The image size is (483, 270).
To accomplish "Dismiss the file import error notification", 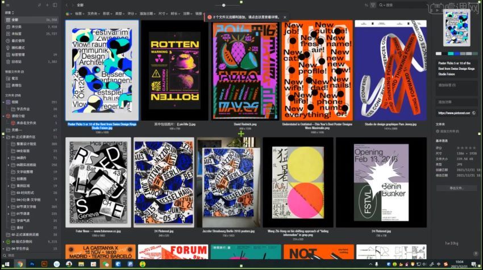I will (285, 17).
